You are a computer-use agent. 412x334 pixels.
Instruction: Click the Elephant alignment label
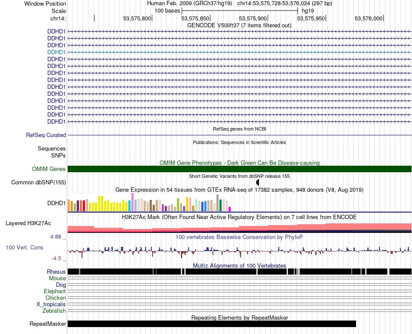point(55,291)
